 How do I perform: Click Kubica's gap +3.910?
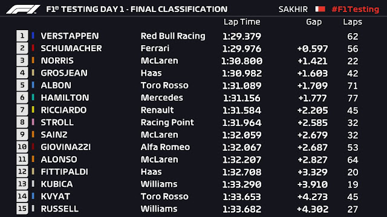[x=313, y=184]
